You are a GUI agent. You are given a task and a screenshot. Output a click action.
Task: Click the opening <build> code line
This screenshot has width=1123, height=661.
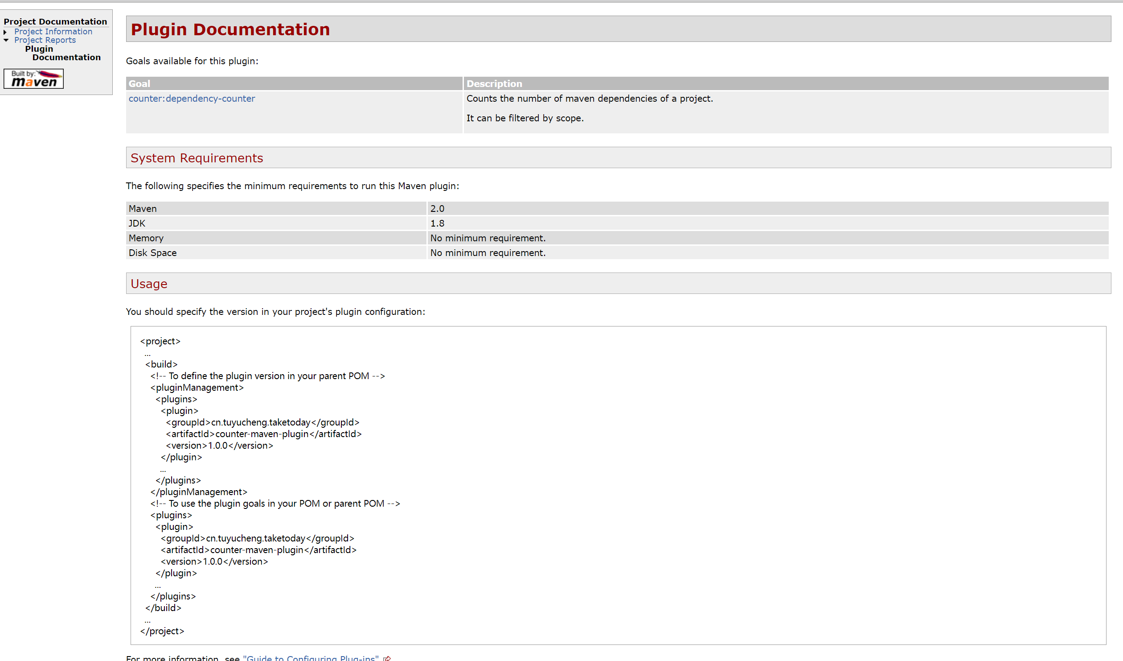[161, 364]
